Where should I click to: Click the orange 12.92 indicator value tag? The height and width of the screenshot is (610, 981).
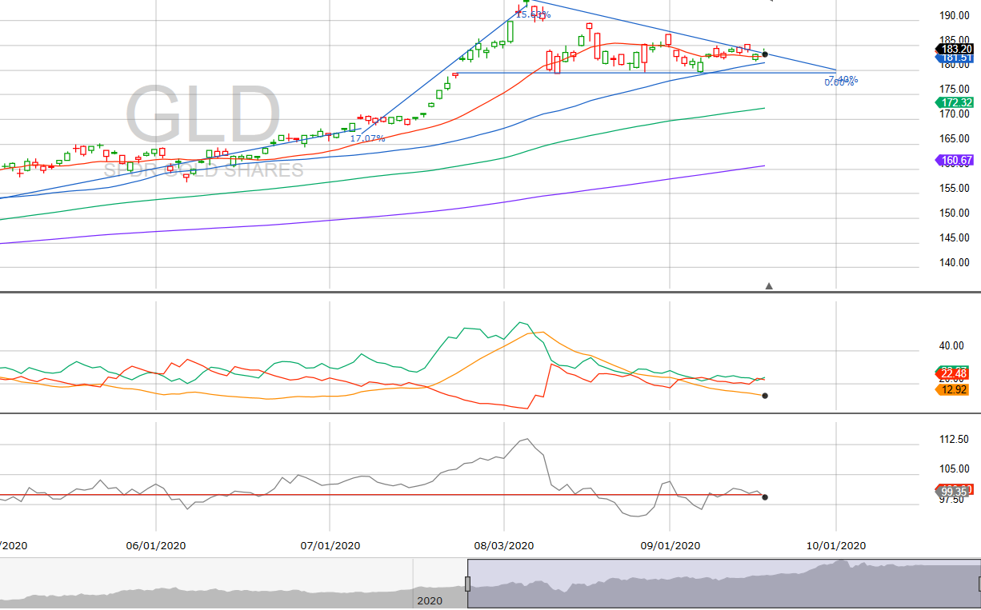point(954,389)
